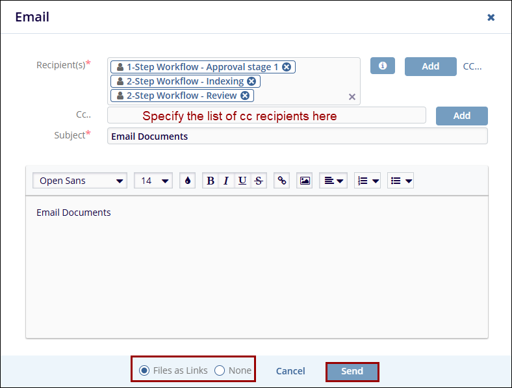The width and height of the screenshot is (512, 388).
Task: Open the Open Sans font family dropdown
Action: [x=80, y=181]
